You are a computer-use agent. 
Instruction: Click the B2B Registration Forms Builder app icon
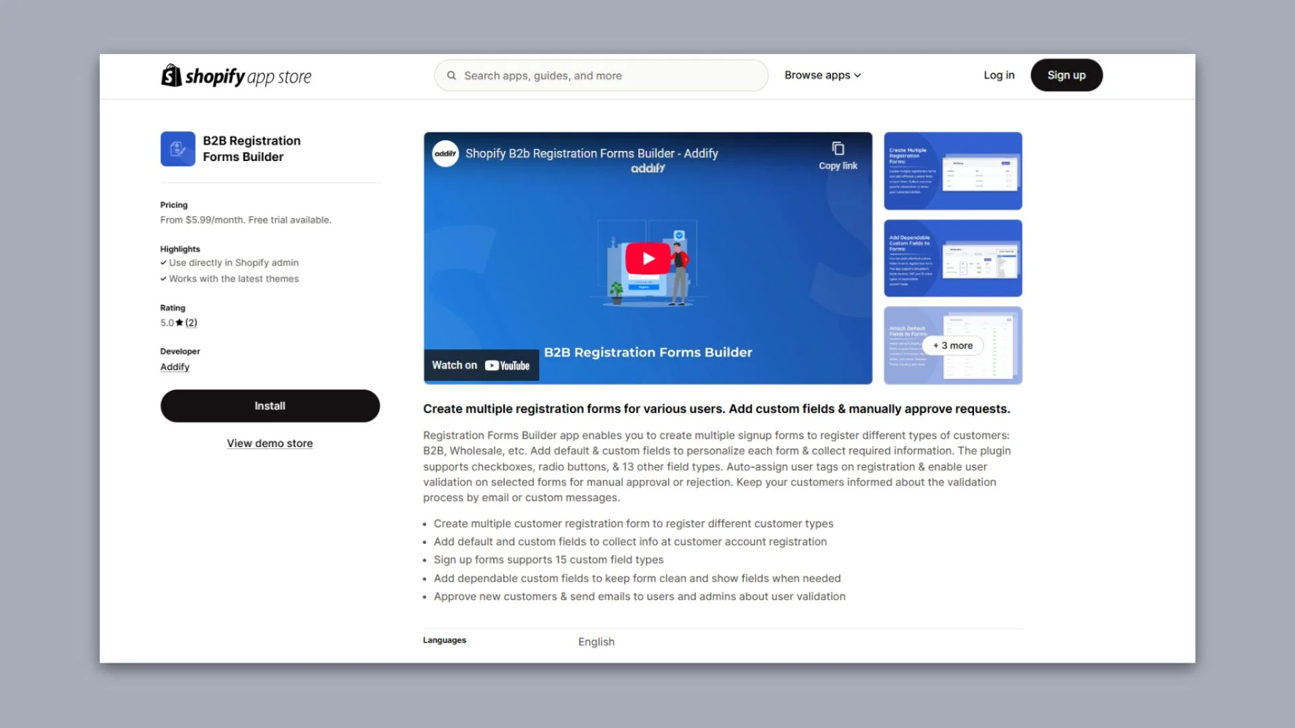coord(178,149)
